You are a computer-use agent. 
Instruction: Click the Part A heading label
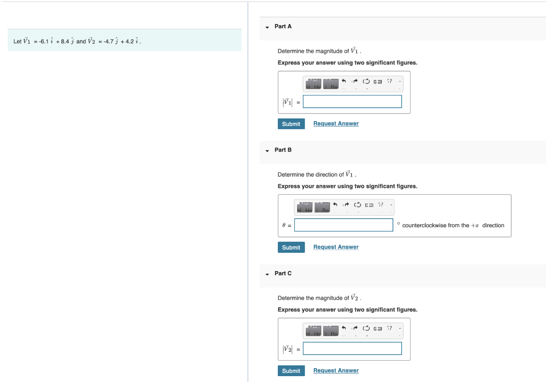(283, 27)
